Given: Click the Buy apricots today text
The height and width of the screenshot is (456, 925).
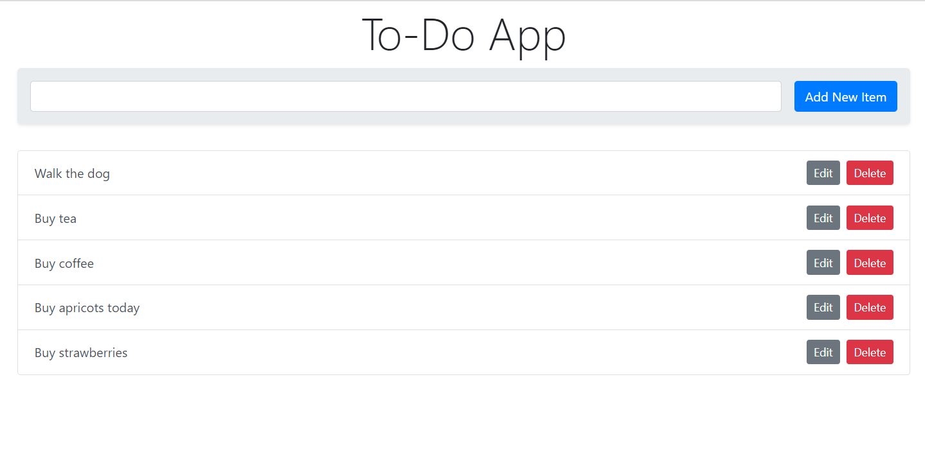Looking at the screenshot, I should (x=87, y=308).
